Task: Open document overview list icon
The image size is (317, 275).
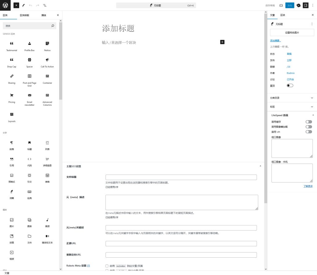Action: 45,5
